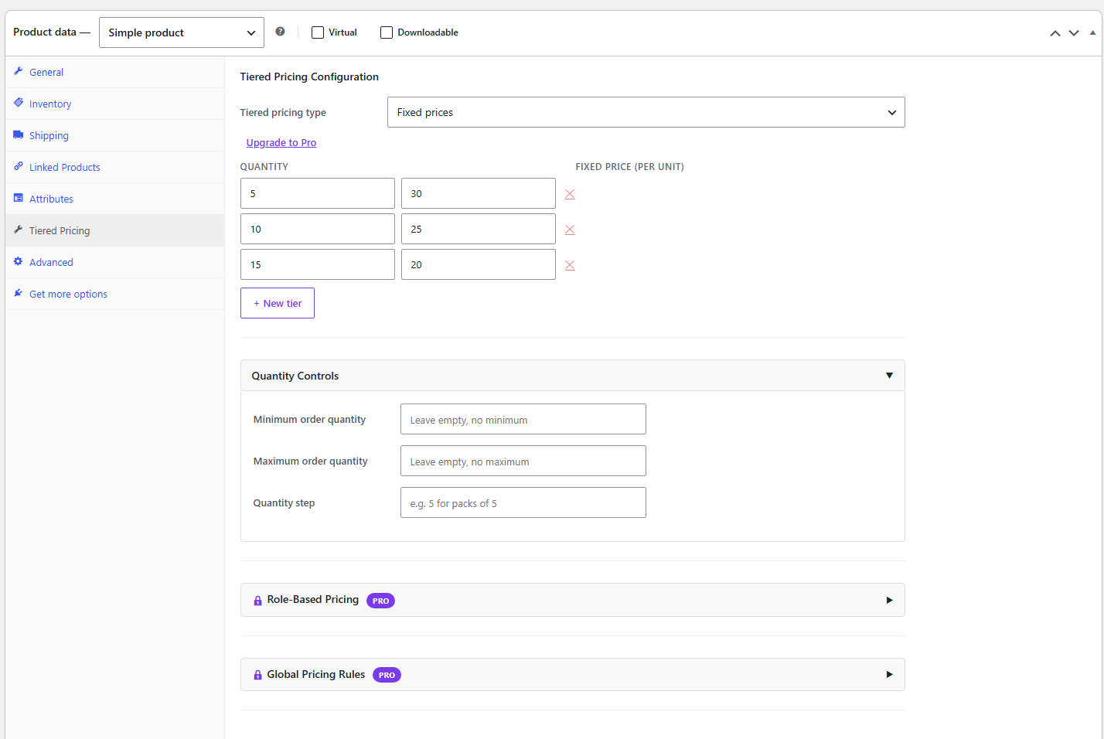Click the Get more options plug icon
The width and height of the screenshot is (1104, 739).
19,293
